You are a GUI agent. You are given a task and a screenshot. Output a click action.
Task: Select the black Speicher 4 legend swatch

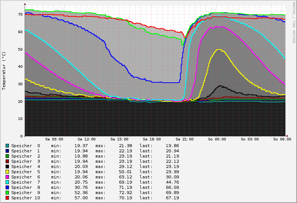point(7,166)
